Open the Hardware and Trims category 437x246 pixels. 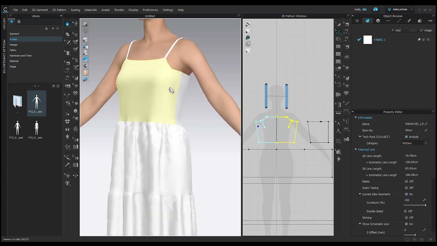point(20,56)
